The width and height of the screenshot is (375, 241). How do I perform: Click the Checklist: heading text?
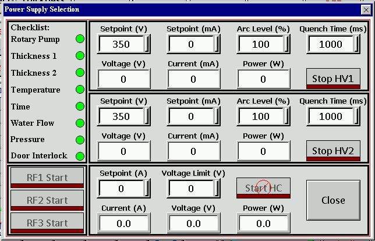pos(30,27)
